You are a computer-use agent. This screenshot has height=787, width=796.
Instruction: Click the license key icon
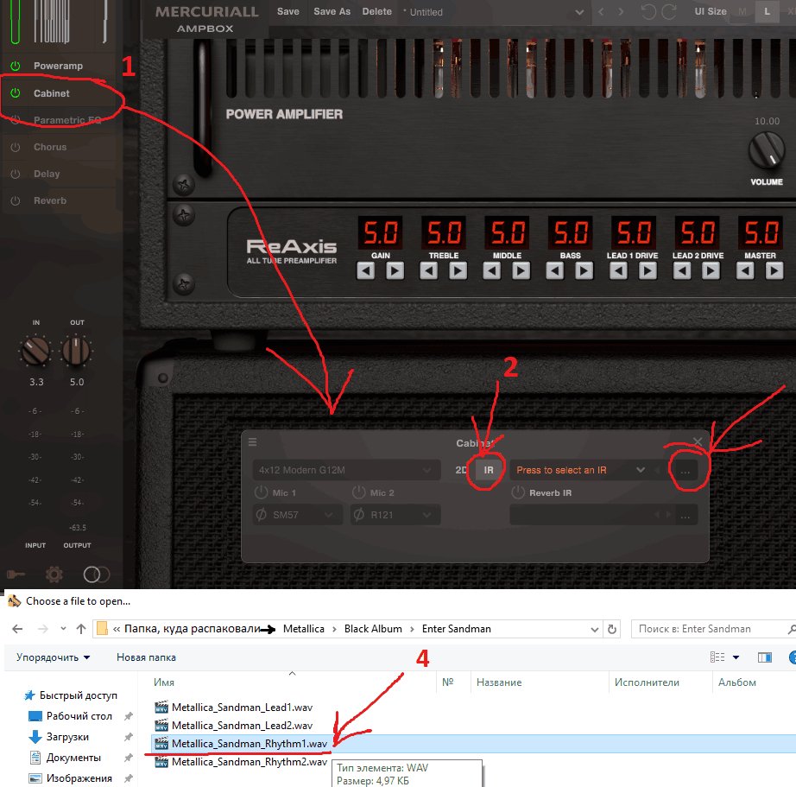tap(17, 574)
